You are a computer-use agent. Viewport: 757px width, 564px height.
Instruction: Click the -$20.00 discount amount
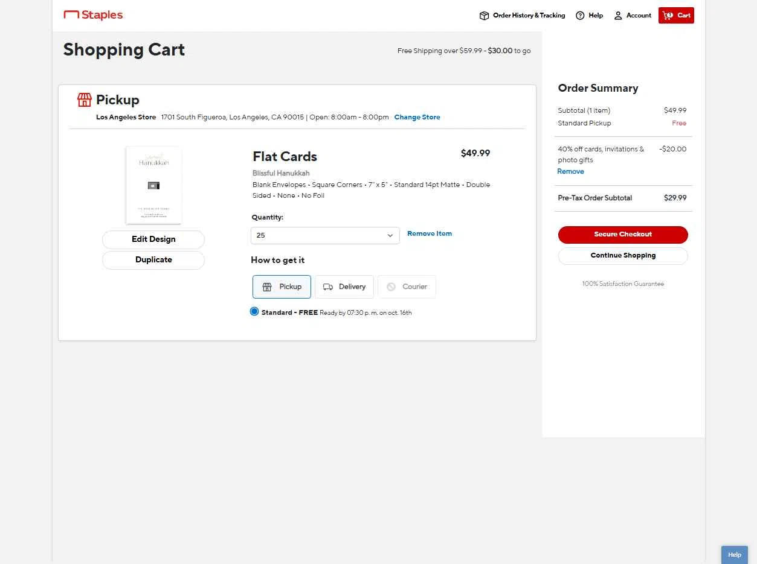tap(672, 149)
